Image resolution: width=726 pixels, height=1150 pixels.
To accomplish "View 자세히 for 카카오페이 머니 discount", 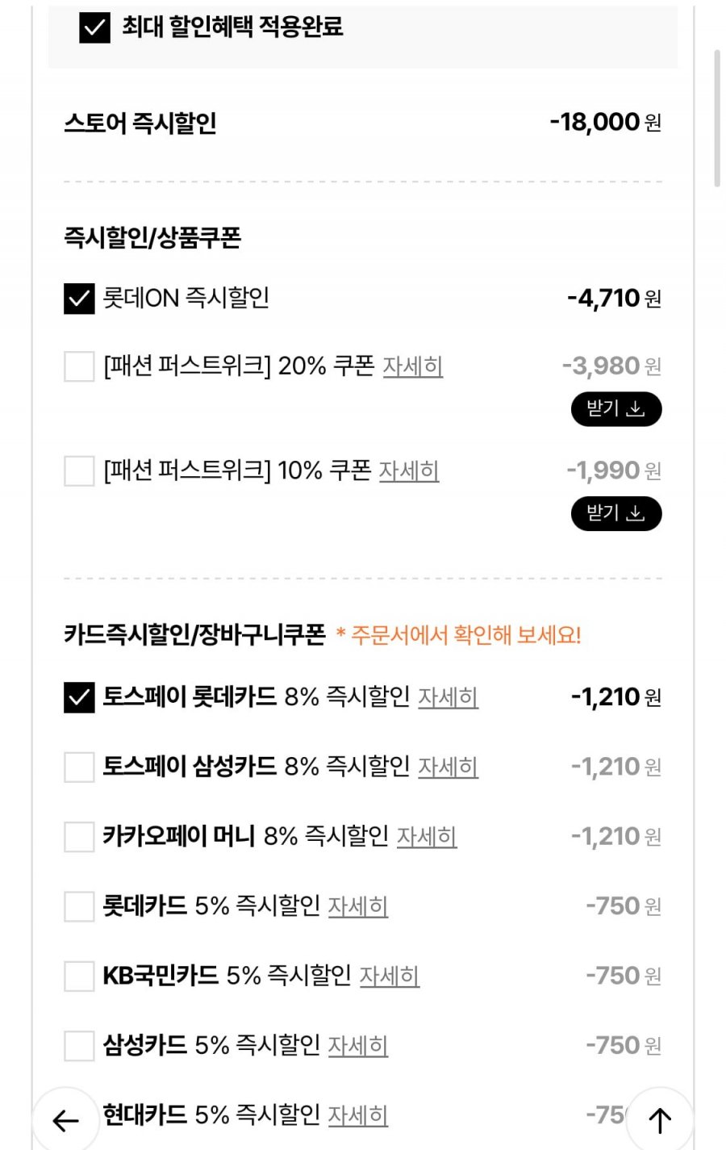I will click(427, 837).
